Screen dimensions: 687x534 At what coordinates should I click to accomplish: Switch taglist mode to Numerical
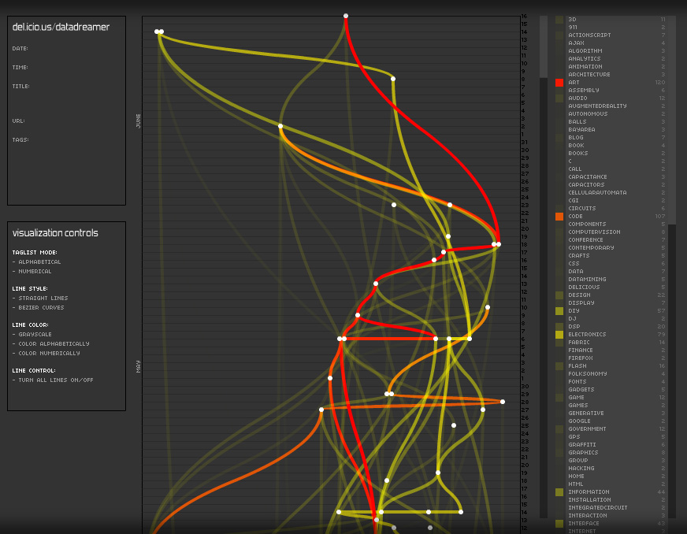[x=34, y=272]
